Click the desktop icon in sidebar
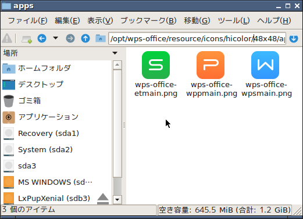Image resolution: width=303 pixels, height=219 pixels. point(9,85)
